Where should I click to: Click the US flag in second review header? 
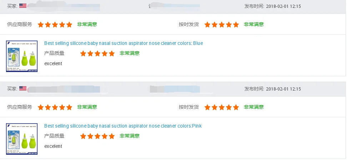[x=23, y=88]
